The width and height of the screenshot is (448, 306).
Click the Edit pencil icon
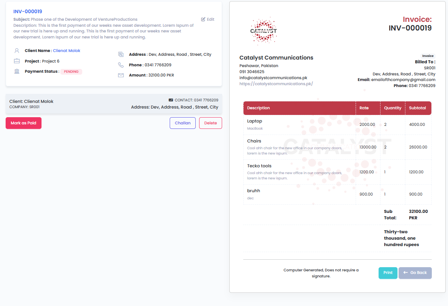coord(203,20)
